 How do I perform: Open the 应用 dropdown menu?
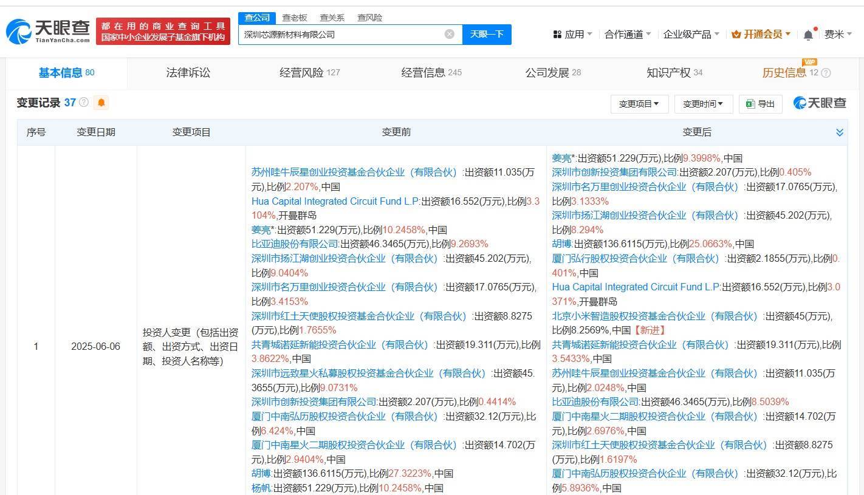click(572, 35)
